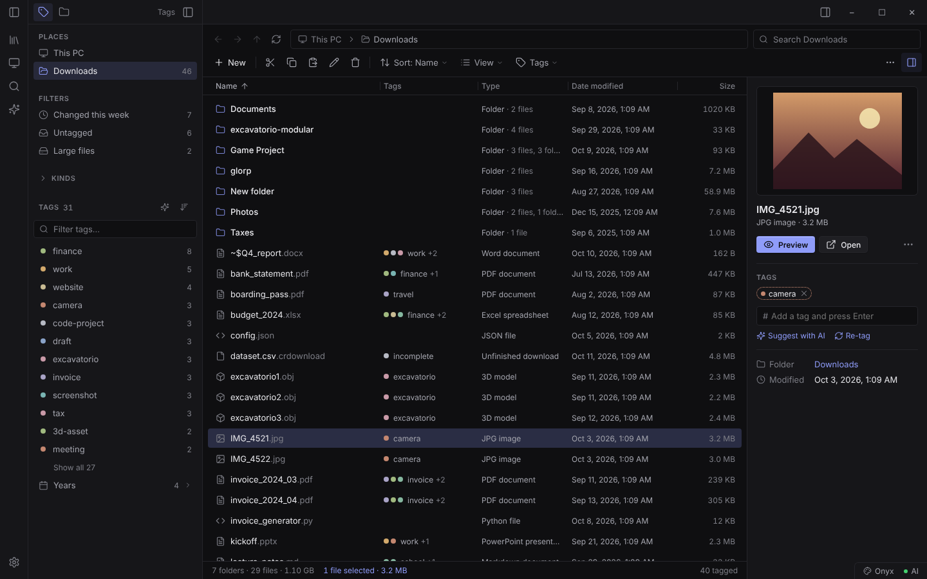Click the Copy icon in toolbar
This screenshot has height=579, width=927.
coord(292,62)
